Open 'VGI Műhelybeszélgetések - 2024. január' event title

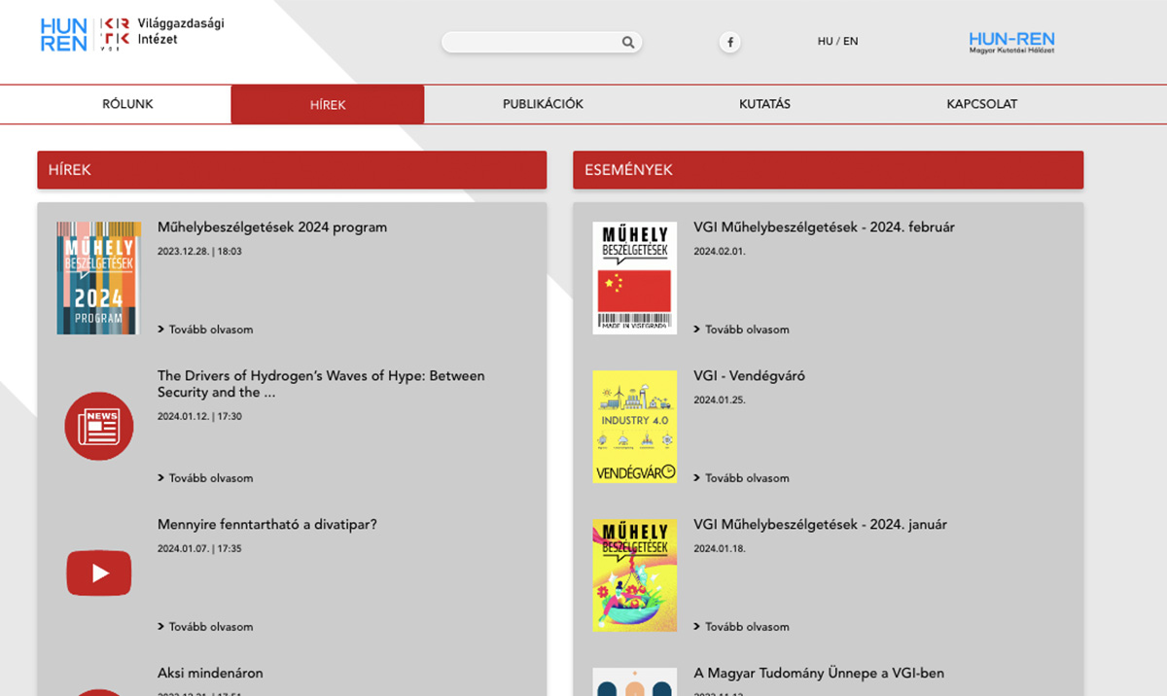[x=820, y=525]
